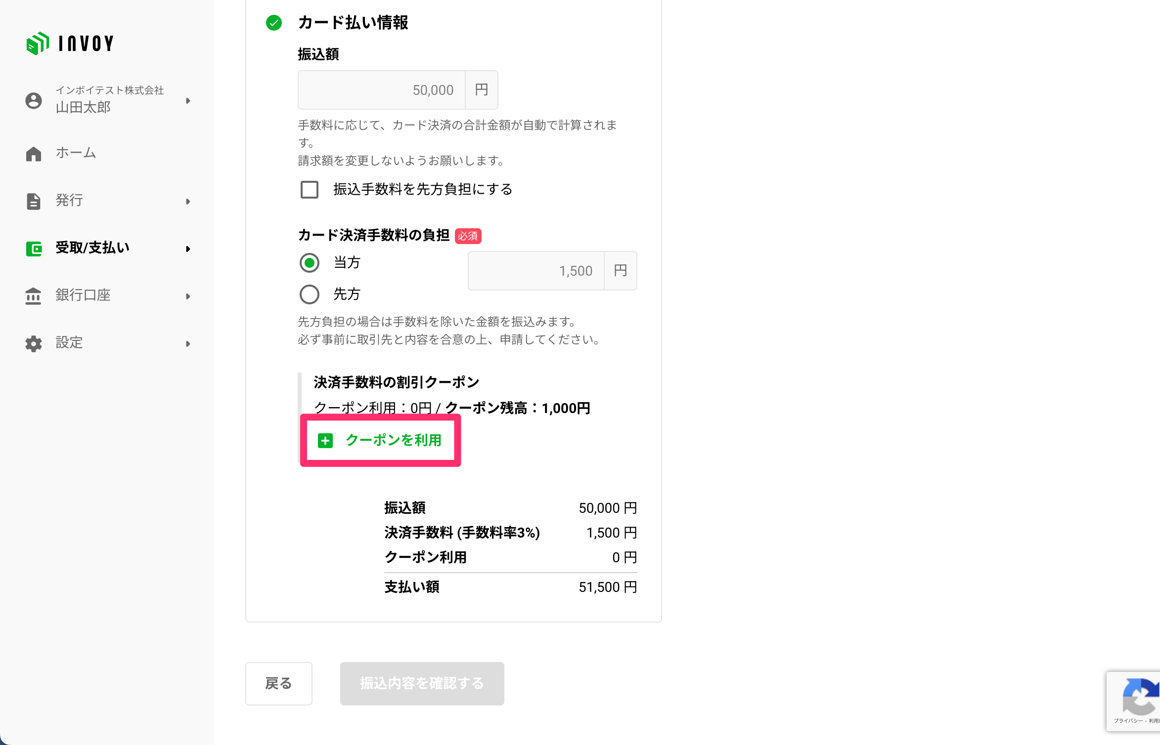This screenshot has width=1160, height=745.
Task: Open the ホーム menu item
Action: click(107, 153)
